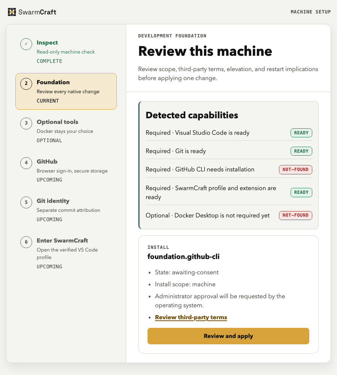Click the 'Review this machine' title

point(205,51)
